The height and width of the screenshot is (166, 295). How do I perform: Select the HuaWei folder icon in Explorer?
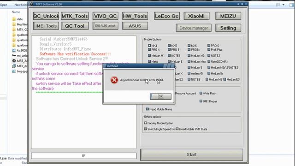[14, 24]
